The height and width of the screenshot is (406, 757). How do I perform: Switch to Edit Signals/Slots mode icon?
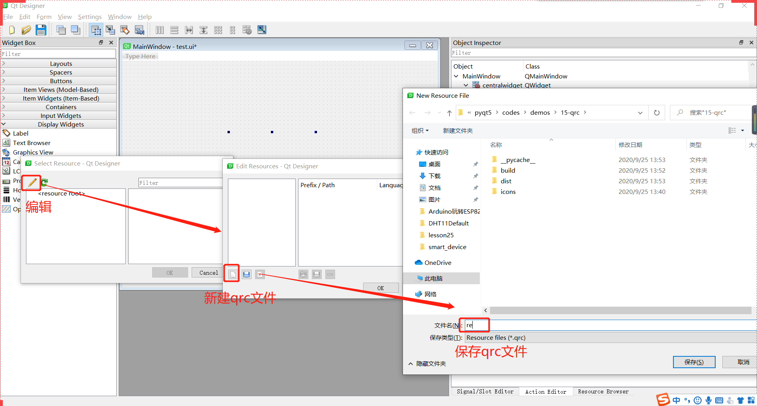[110, 30]
